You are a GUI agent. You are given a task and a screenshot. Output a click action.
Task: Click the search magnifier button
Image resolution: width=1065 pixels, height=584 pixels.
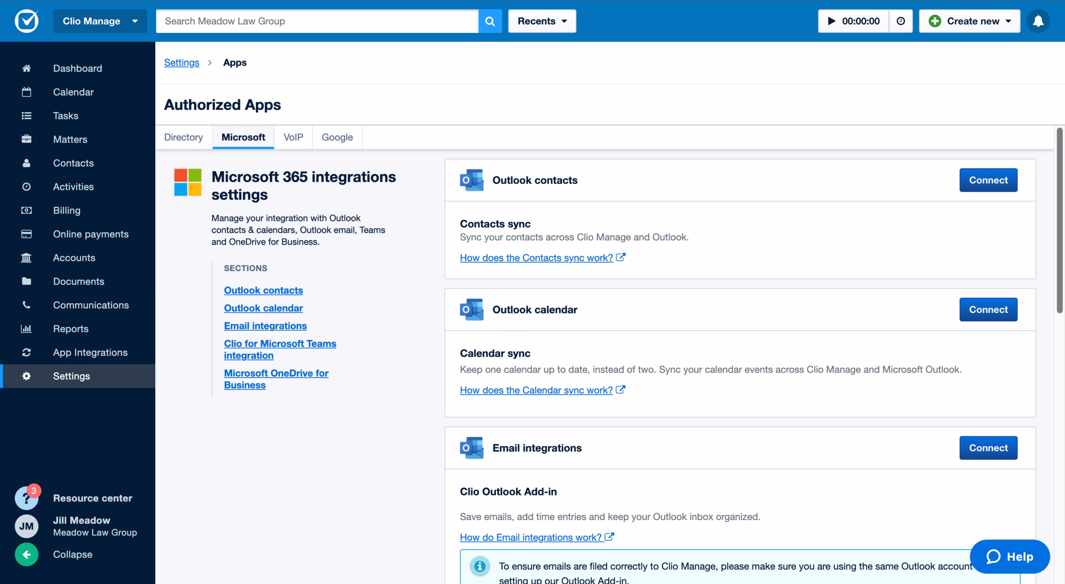pos(490,21)
